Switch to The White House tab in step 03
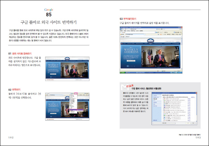The width and height of the screenshot is (209, 146). coord(130,34)
